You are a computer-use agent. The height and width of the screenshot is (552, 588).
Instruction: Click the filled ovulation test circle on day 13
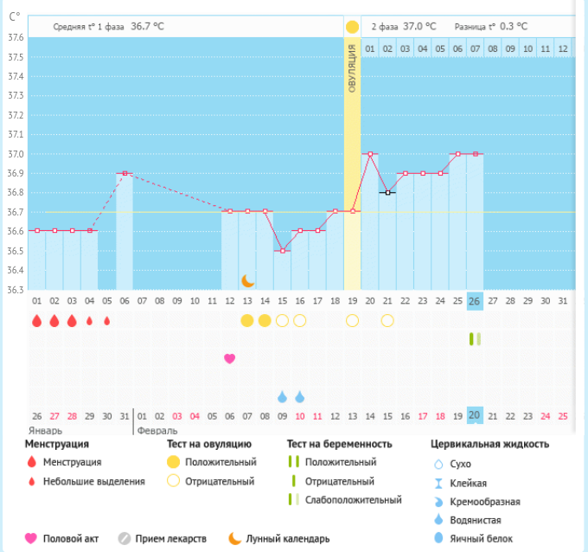click(247, 321)
